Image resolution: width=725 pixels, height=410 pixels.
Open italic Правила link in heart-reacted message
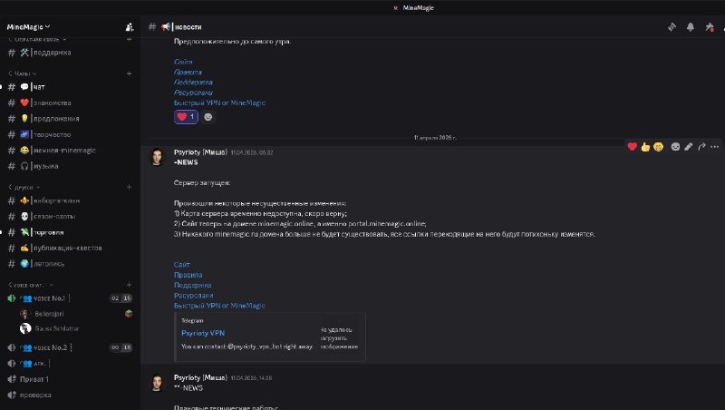coord(188,73)
